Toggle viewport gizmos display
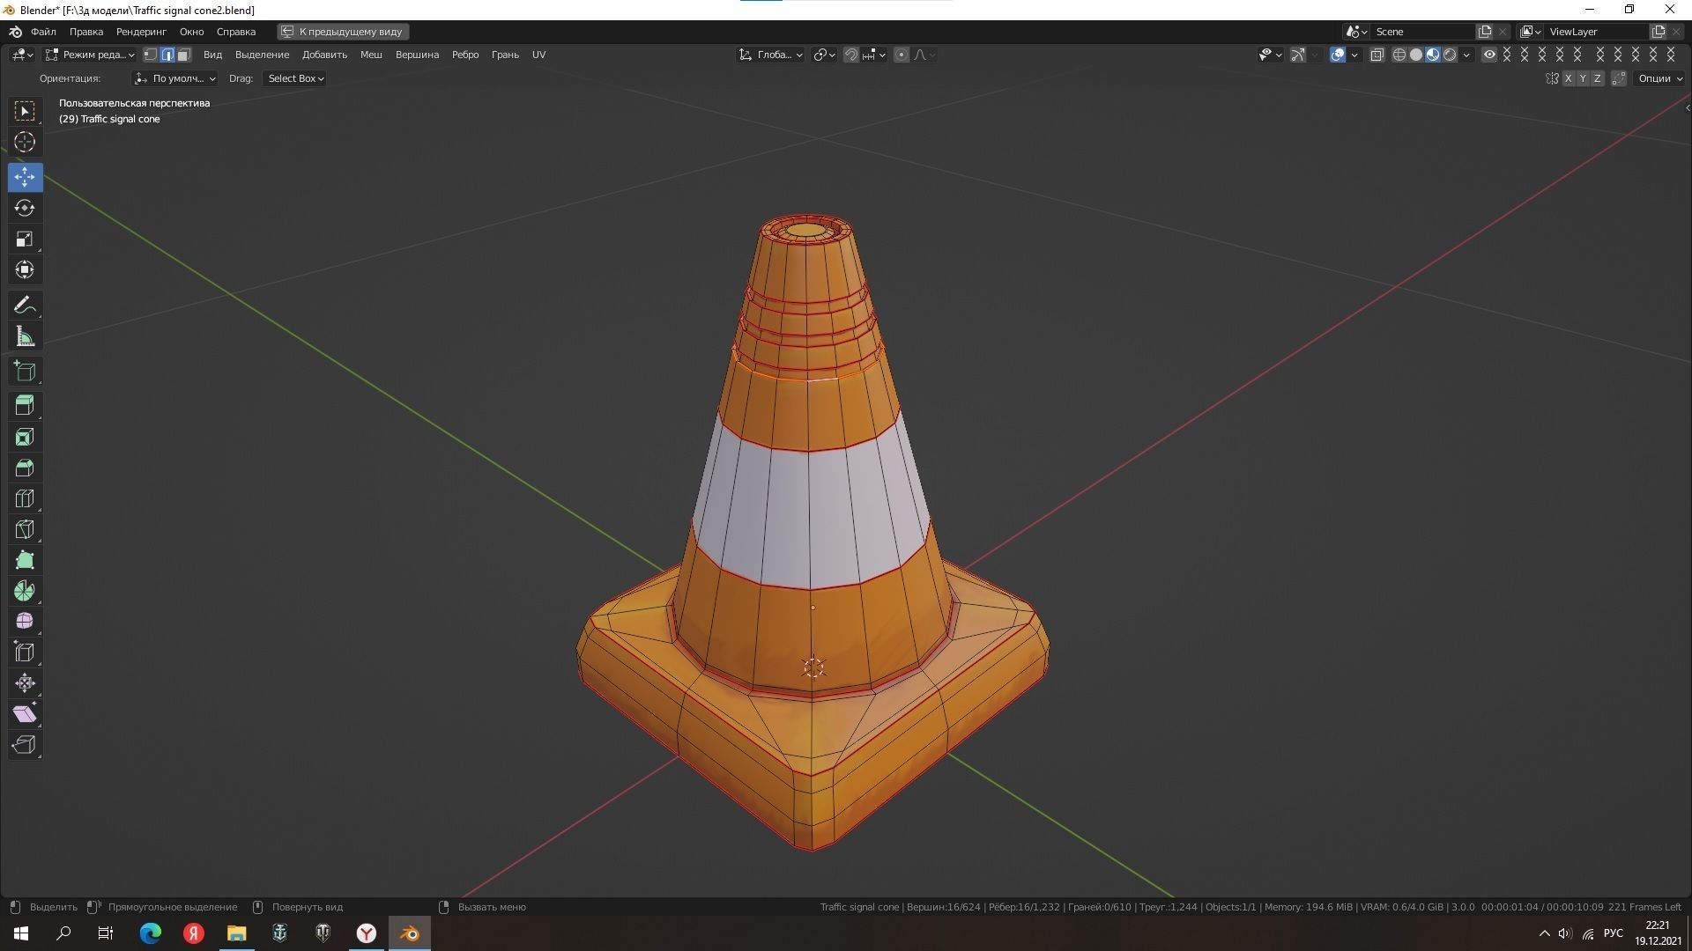Viewport: 1692px width, 951px height. [x=1297, y=55]
